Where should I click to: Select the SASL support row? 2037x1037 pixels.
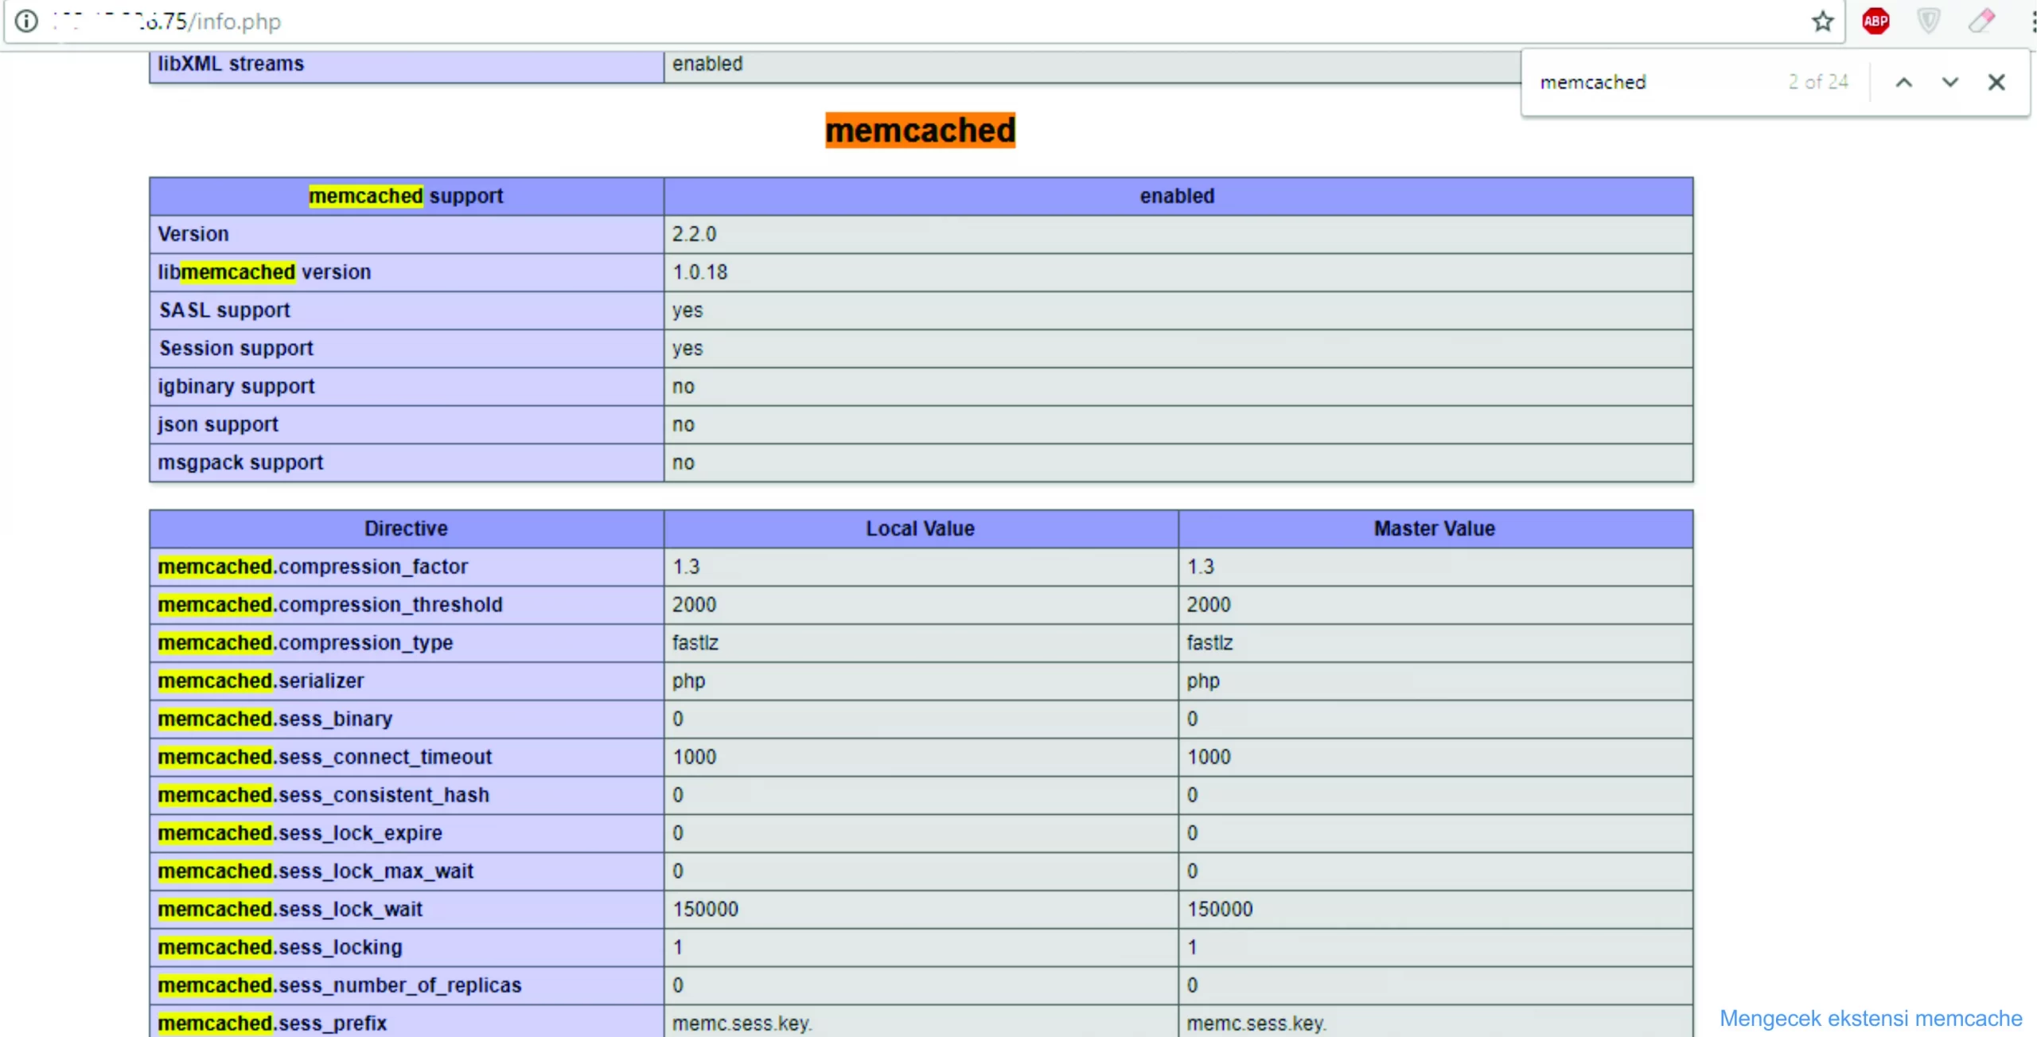(224, 310)
